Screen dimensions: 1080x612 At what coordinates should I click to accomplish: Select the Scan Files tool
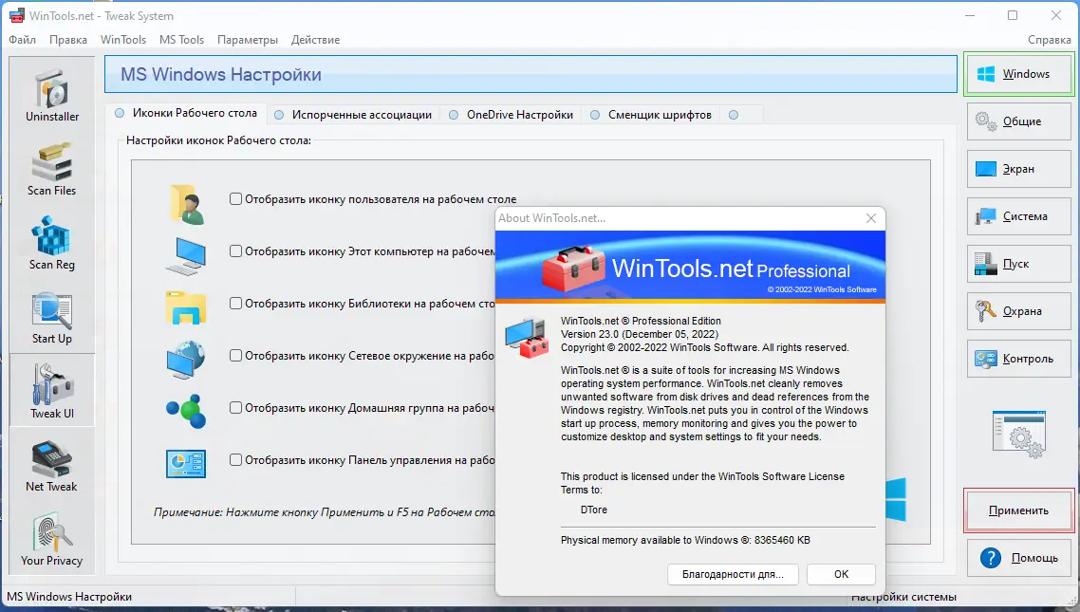(x=51, y=169)
